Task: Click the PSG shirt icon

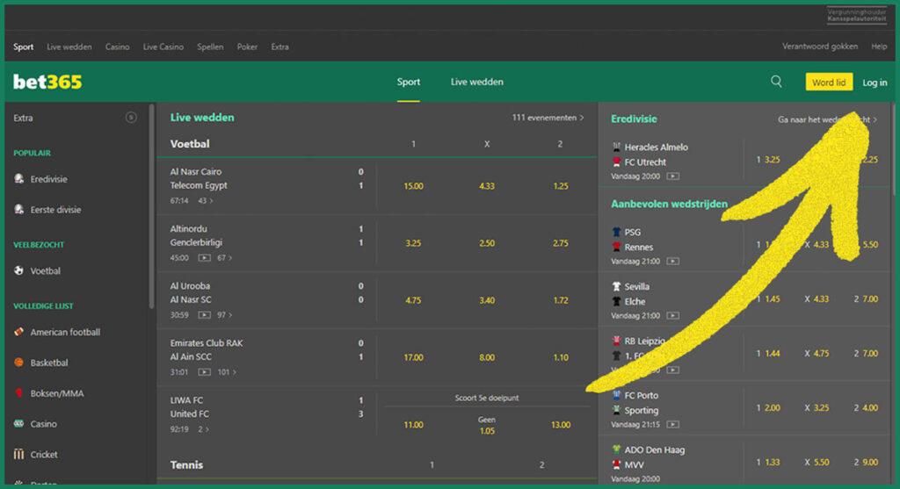Action: pyautogui.click(x=616, y=232)
